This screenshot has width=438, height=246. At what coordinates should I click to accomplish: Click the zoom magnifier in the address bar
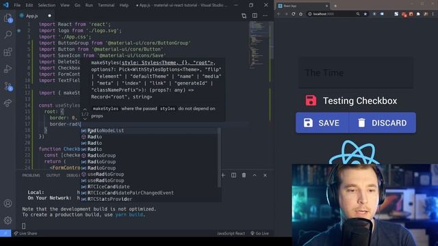click(358, 14)
